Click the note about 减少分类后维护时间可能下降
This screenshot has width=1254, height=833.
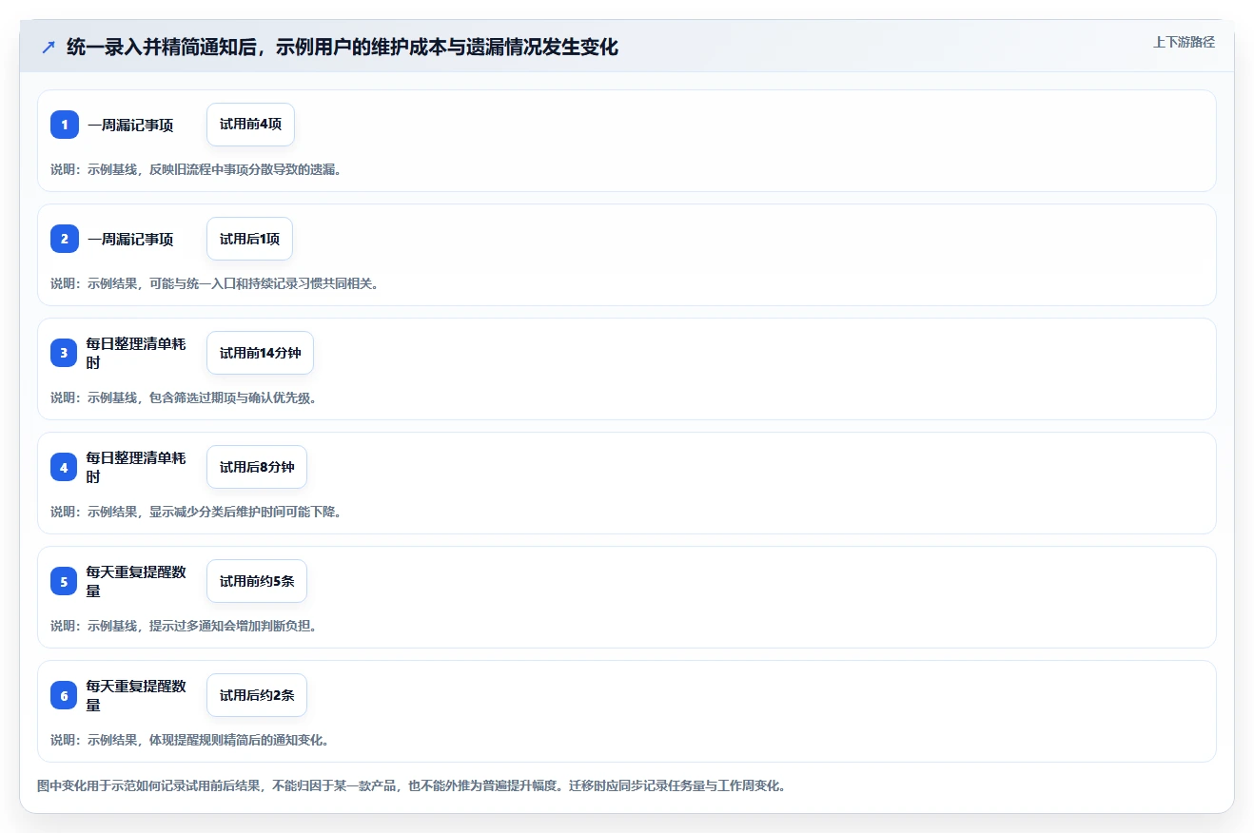point(196,512)
